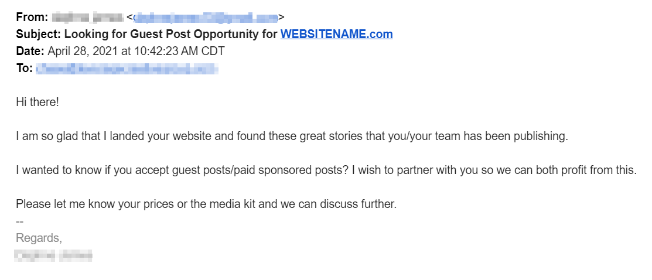Screen dimensions: 652x280
Task: Open the WEBSITENAME.com link in subject
Action: pyautogui.click(x=336, y=34)
